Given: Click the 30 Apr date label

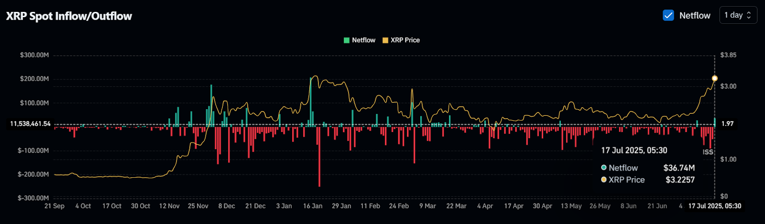Looking at the screenshot, I should point(542,206).
